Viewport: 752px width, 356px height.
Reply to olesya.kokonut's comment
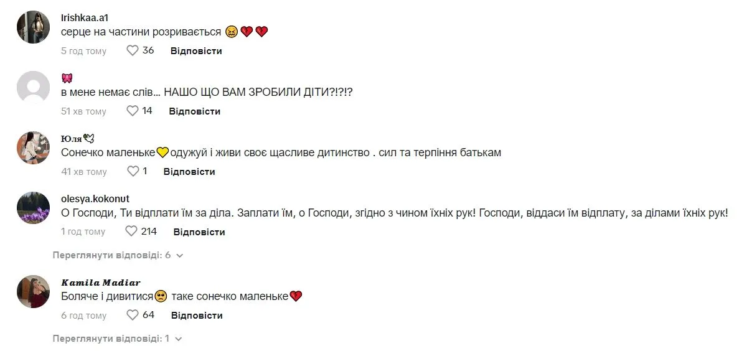199,232
